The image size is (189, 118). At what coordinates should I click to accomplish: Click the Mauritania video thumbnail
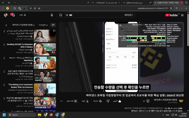pos(45,63)
